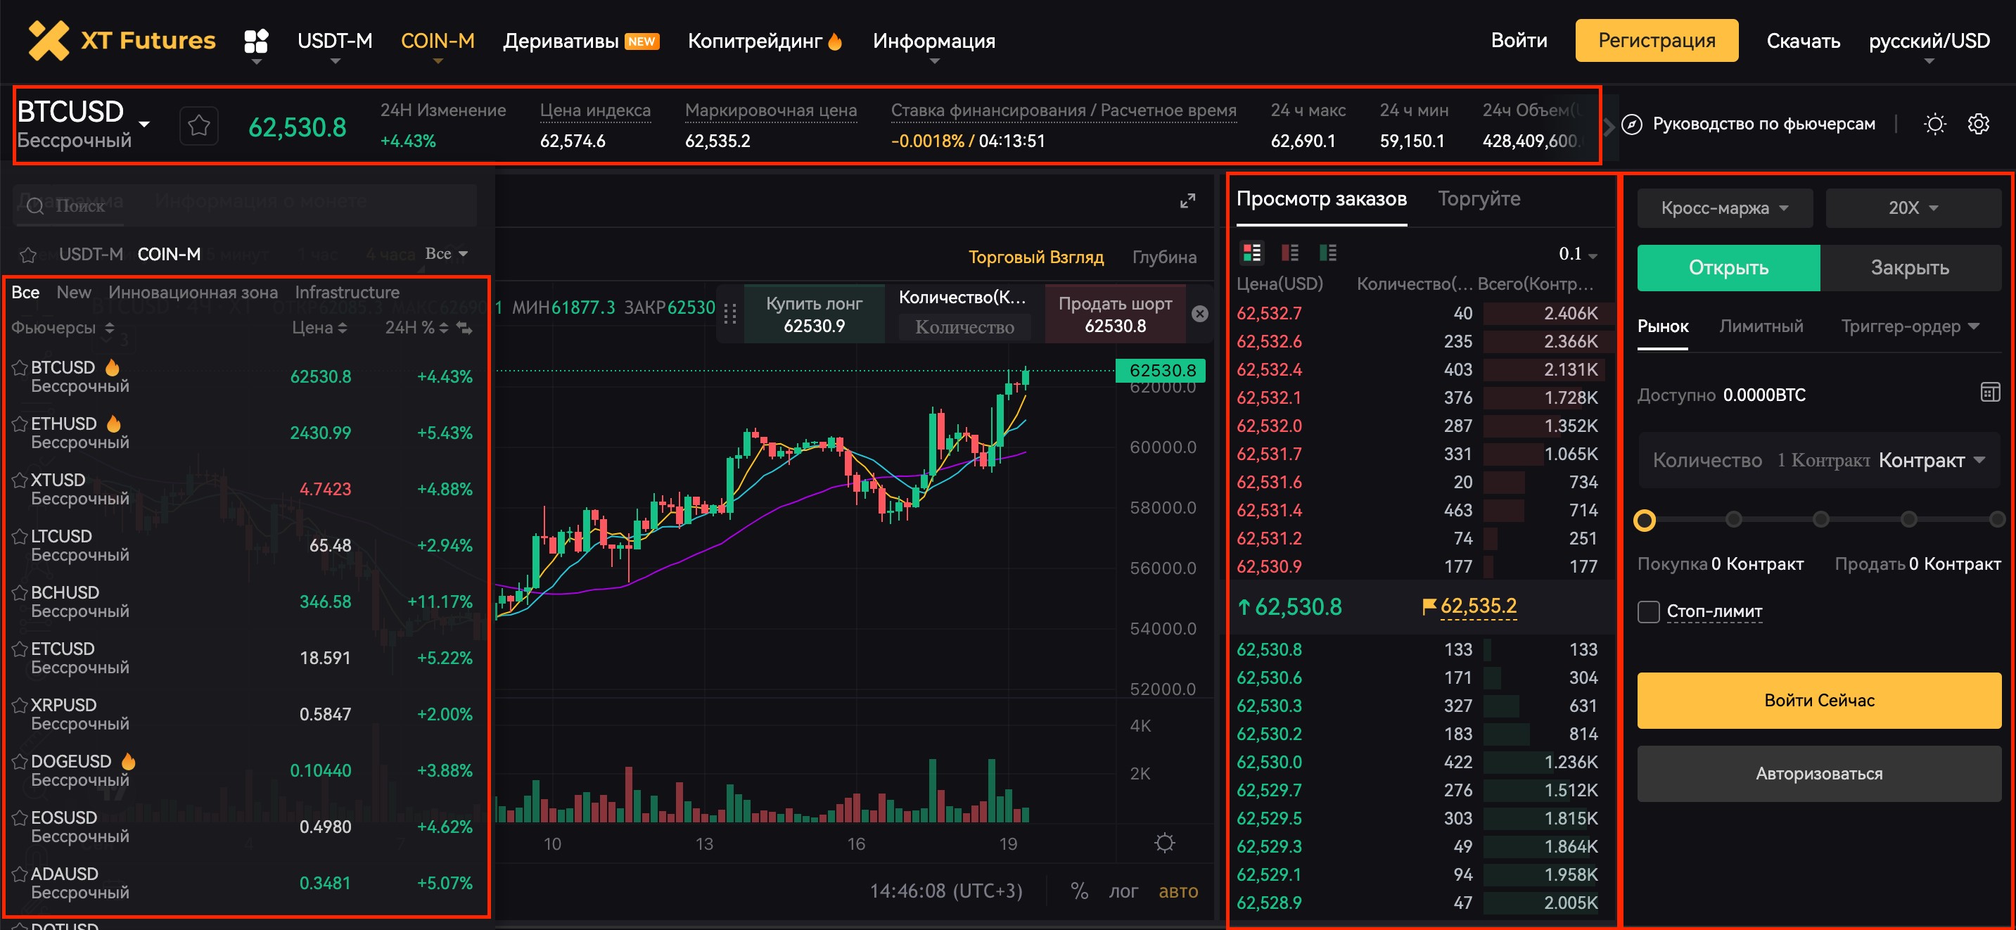This screenshot has height=930, width=2016.
Task: Toggle лог scale on chart
Action: pyautogui.click(x=1123, y=891)
